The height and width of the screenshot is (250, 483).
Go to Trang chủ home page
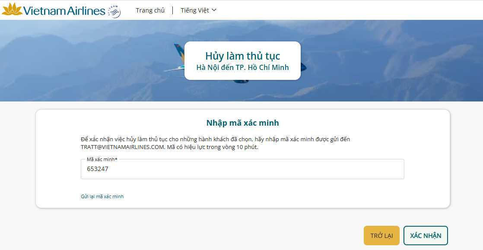click(x=150, y=10)
